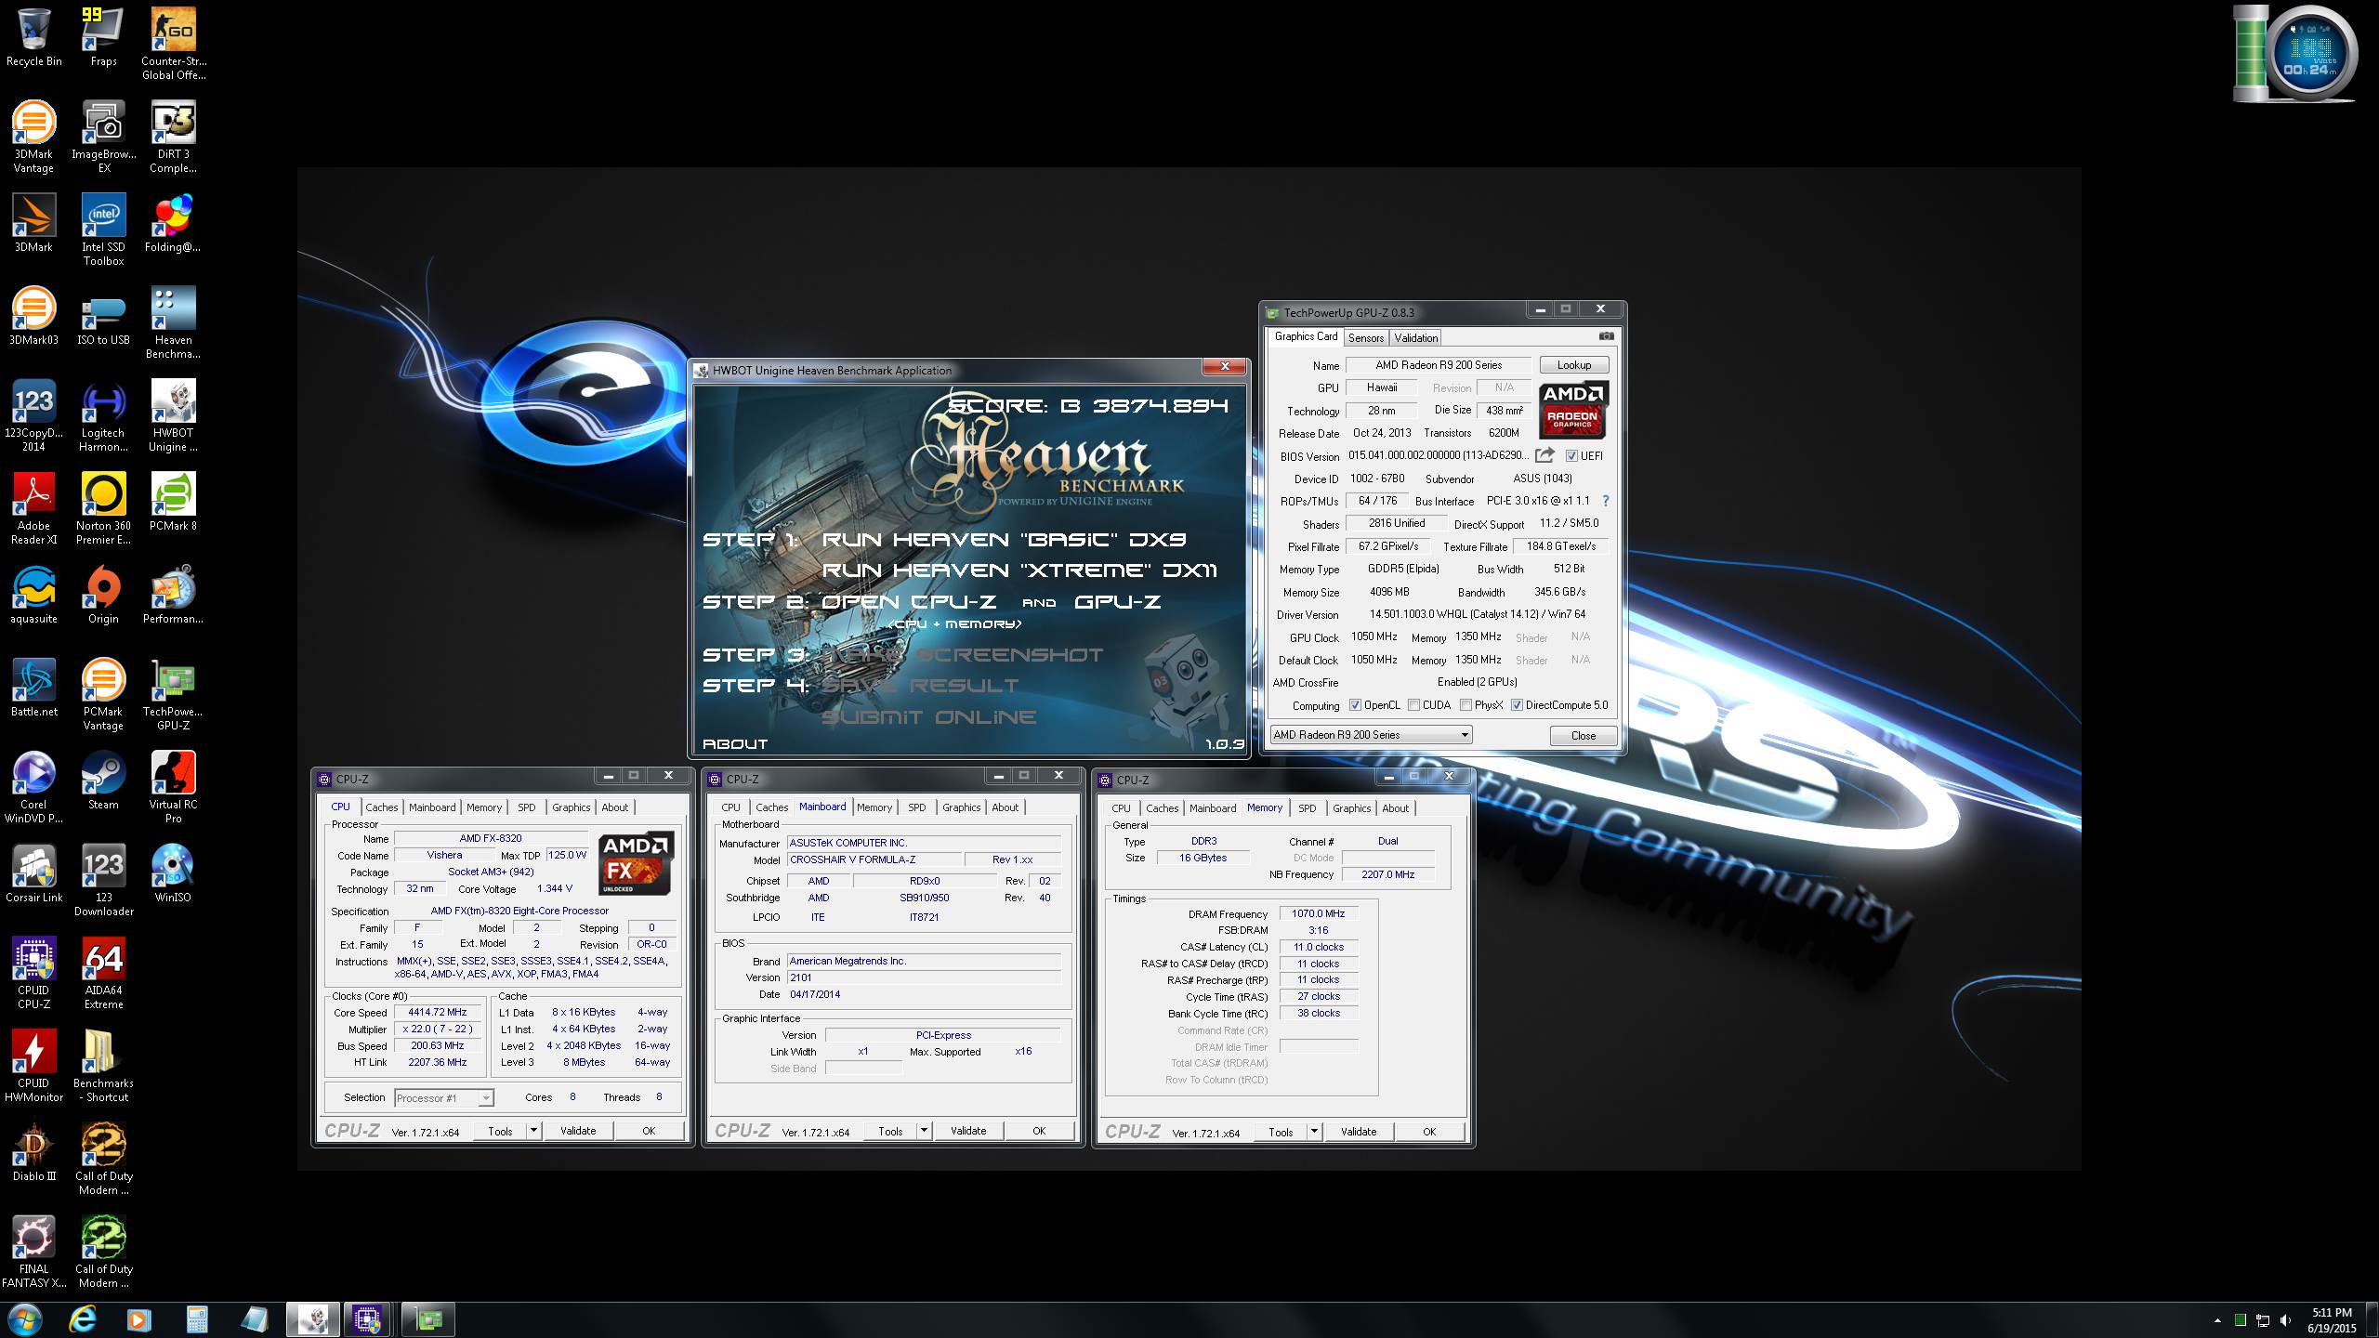Open Caches tab in first CPU-Z window
2379x1338 pixels.
pos(381,807)
